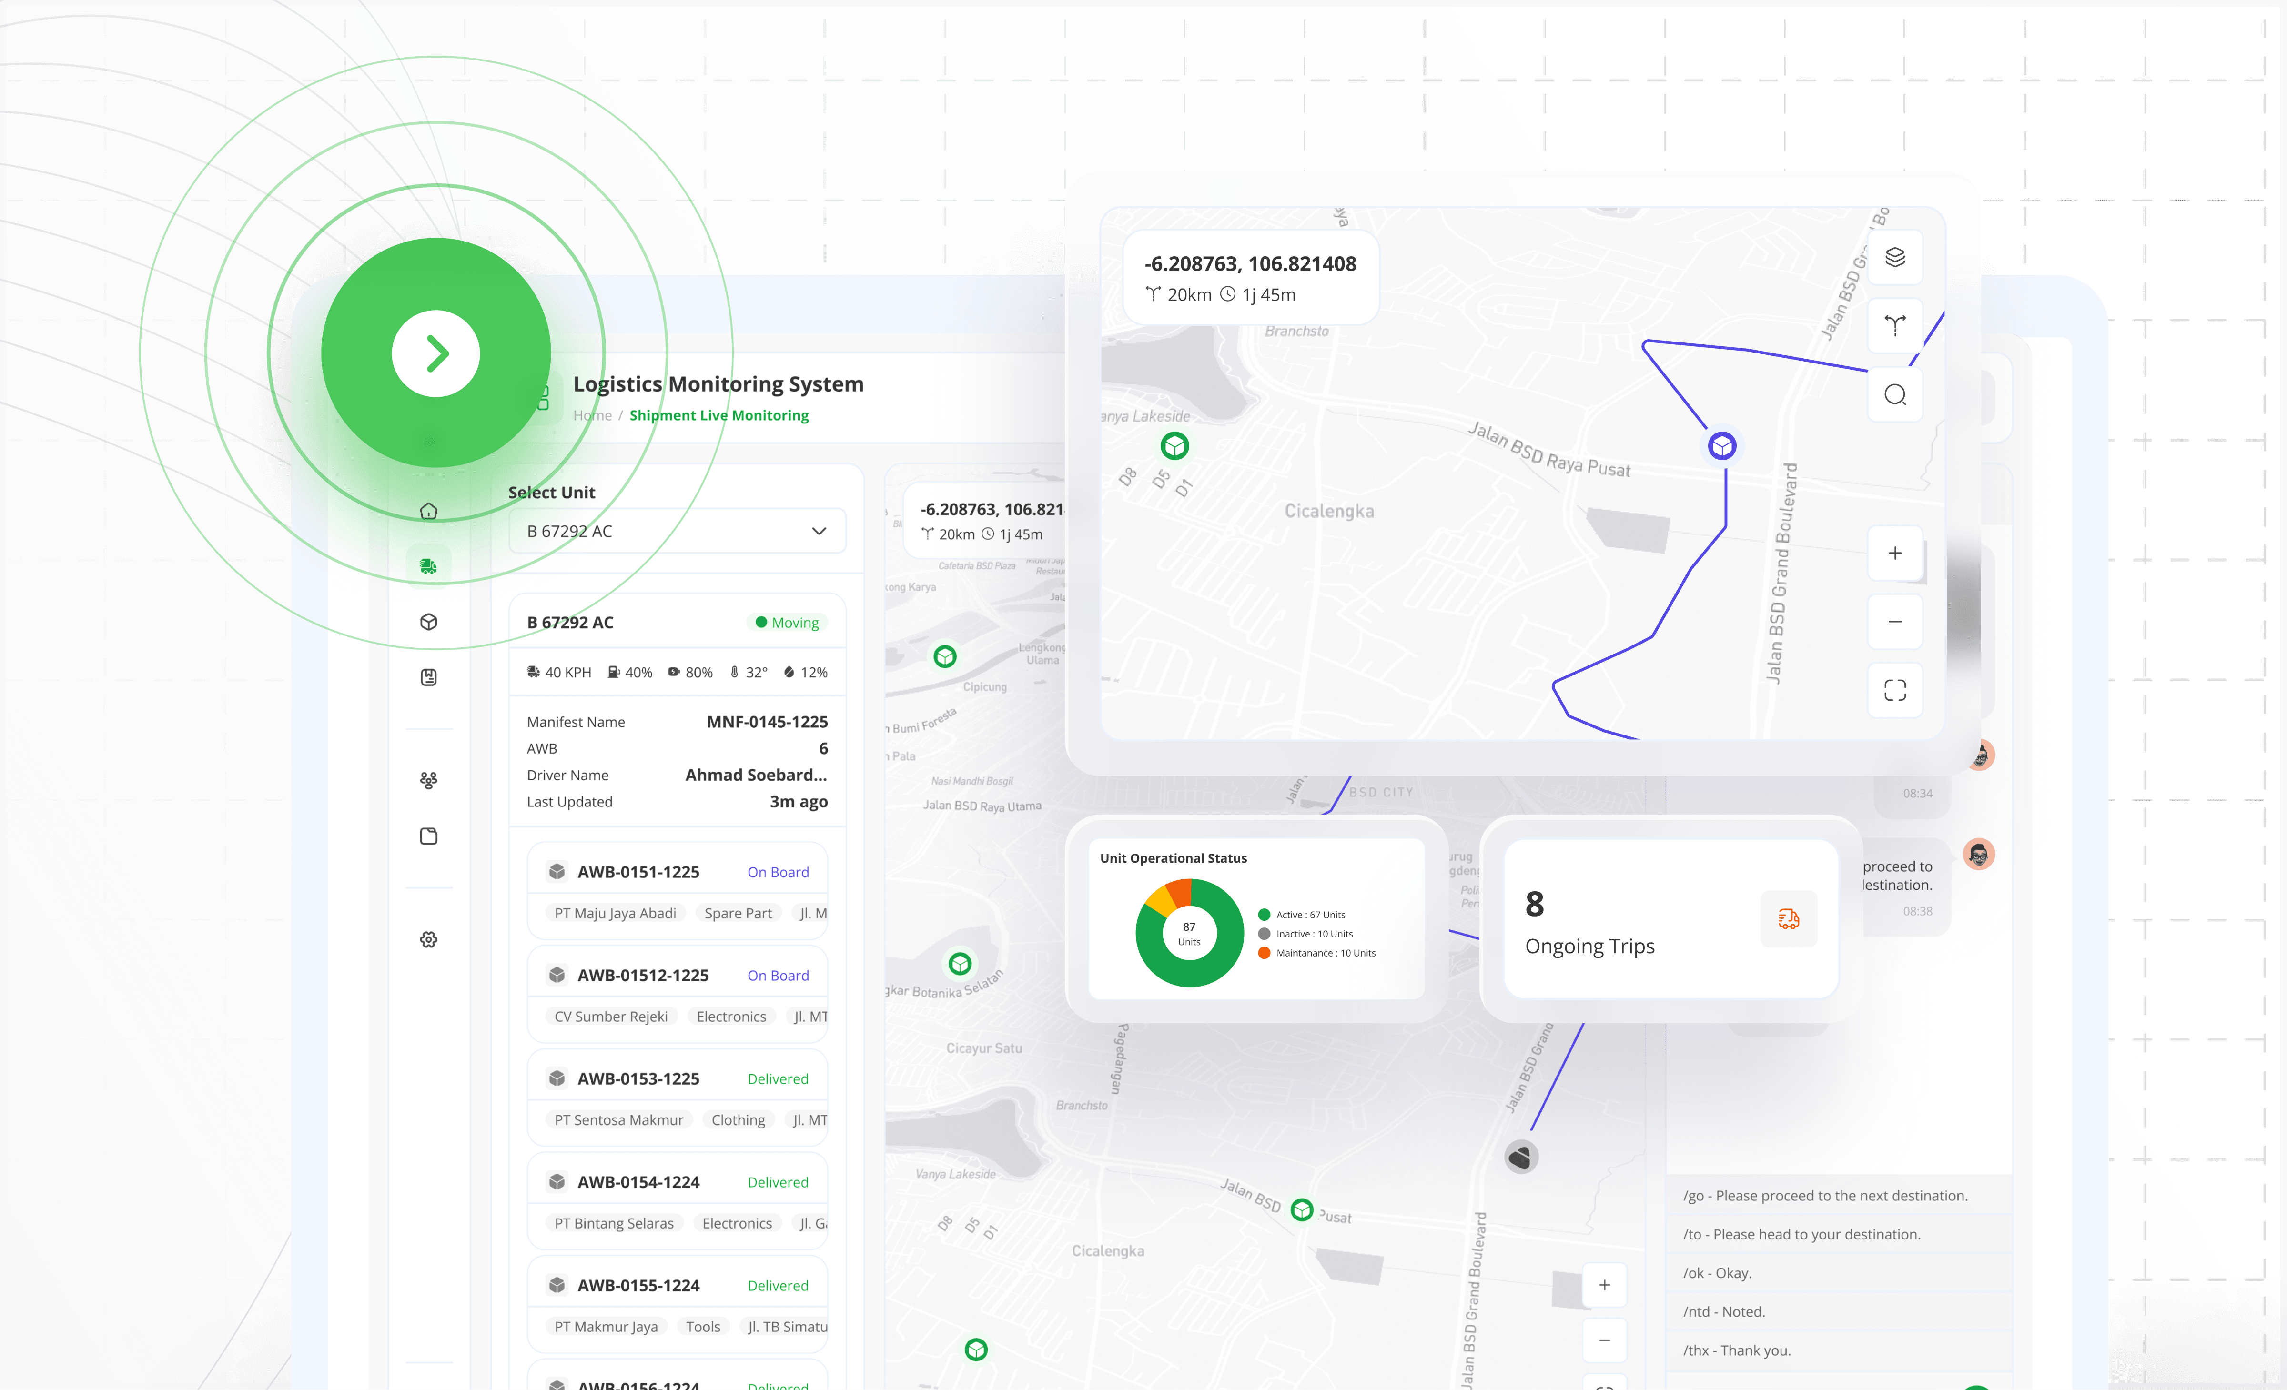Viewport: 2287px width, 1390px height.
Task: Click the route fork icon in large map
Action: (1894, 326)
